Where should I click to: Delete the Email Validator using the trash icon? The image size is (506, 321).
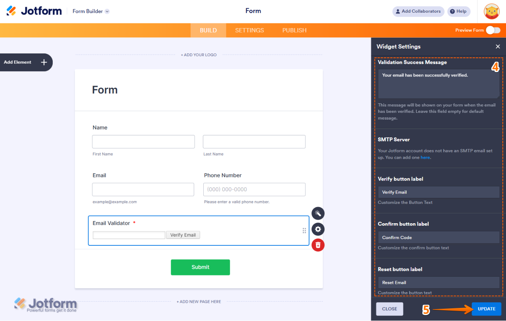(x=318, y=245)
